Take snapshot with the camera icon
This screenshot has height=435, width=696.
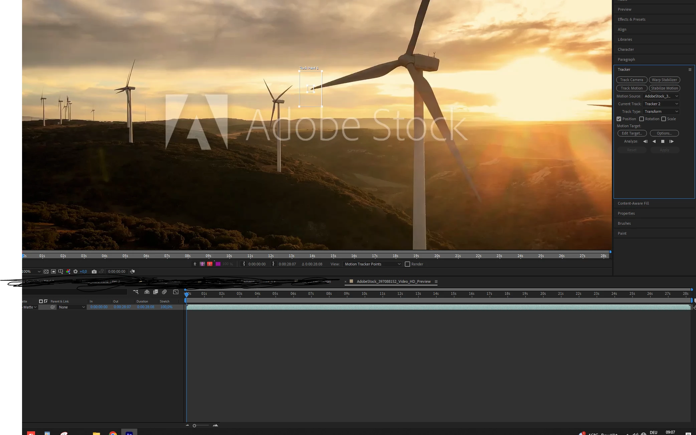click(94, 271)
